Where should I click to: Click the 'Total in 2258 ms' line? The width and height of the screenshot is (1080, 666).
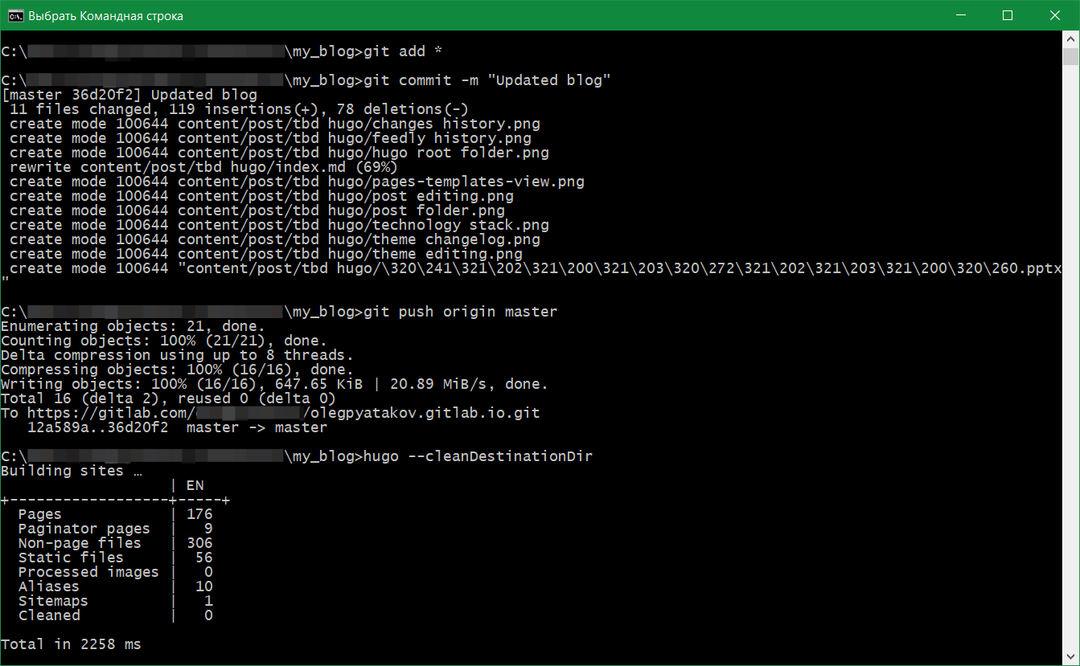coord(71,644)
